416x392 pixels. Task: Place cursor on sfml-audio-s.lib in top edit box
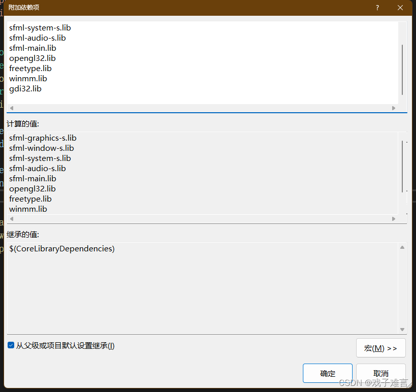(38, 38)
